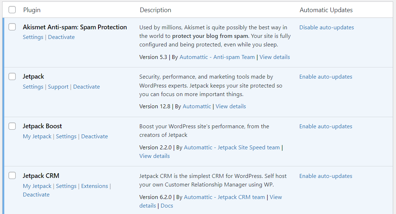The height and width of the screenshot is (214, 396).
Task: Click the Automattic author link for Jetpack
Action: click(x=197, y=106)
